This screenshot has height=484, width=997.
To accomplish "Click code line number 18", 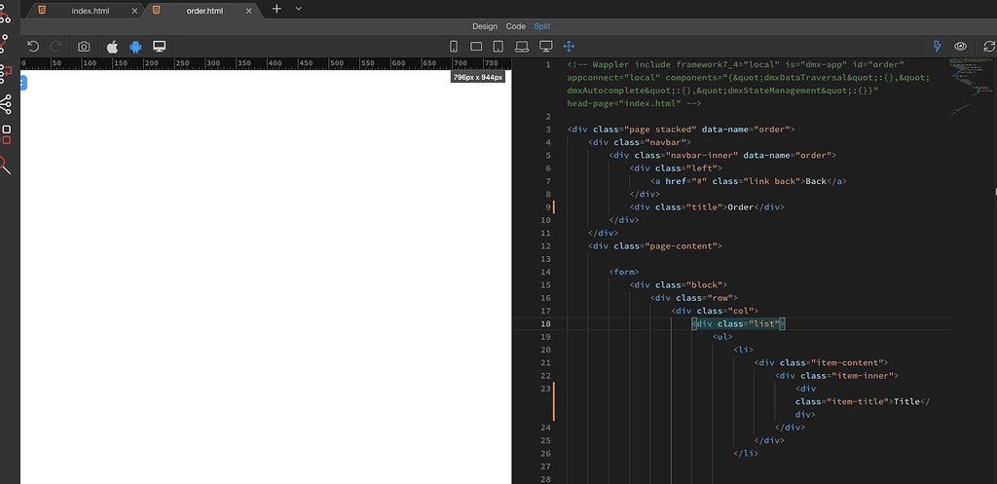I will point(546,323).
